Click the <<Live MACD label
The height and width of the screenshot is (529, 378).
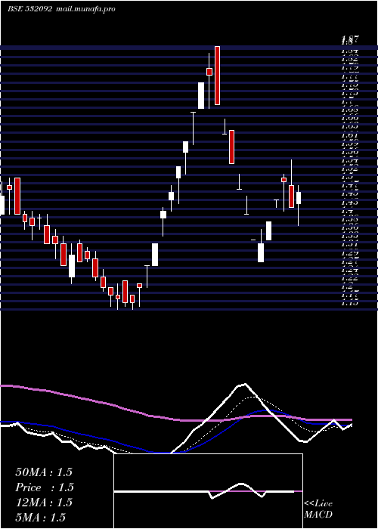tap(318, 509)
